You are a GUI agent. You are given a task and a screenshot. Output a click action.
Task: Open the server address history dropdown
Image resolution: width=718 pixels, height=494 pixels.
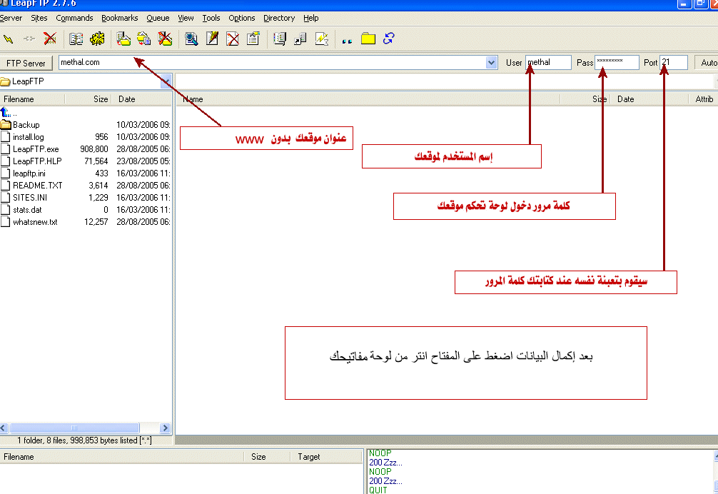click(491, 62)
